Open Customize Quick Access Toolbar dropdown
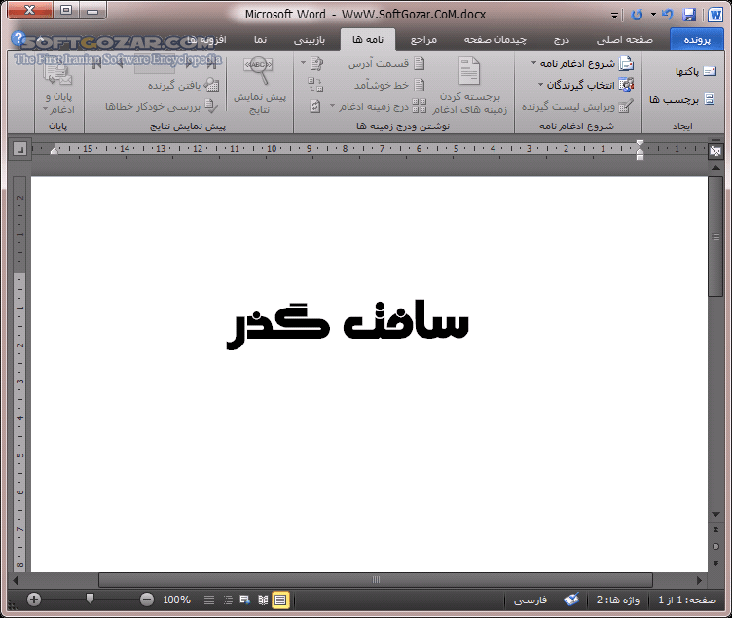This screenshot has width=732, height=618. click(615, 16)
